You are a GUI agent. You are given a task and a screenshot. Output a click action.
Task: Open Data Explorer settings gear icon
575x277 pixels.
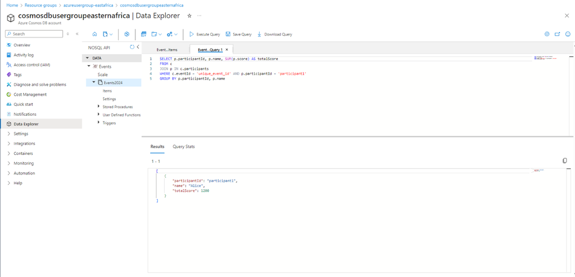pos(547,34)
